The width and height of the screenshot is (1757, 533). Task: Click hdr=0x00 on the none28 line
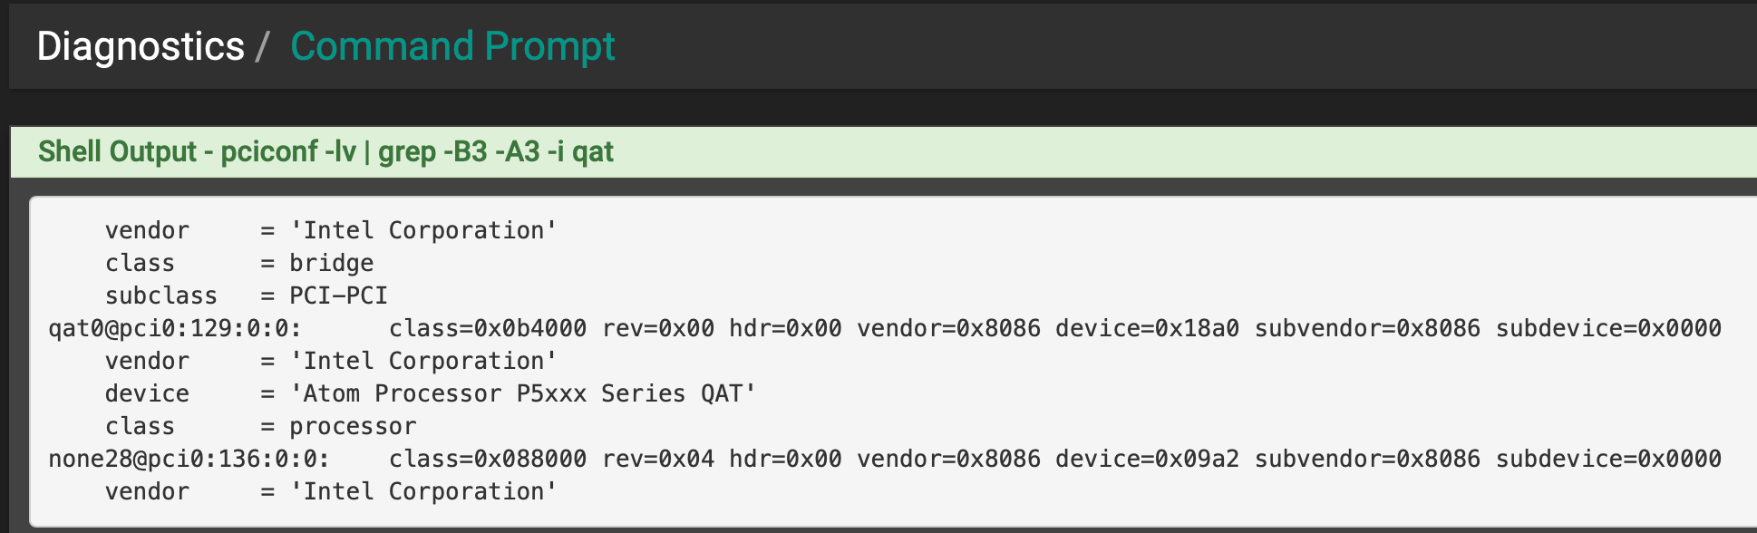(785, 459)
